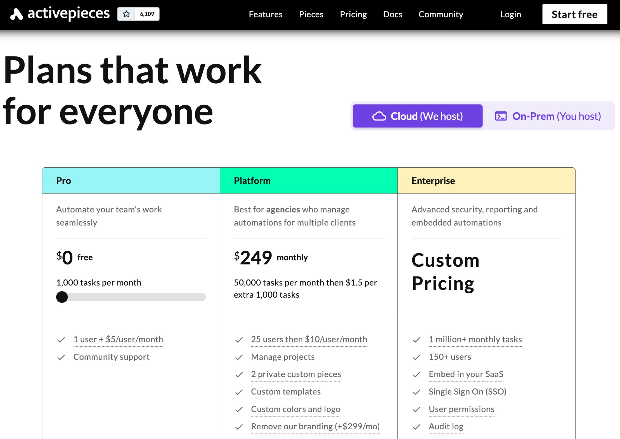Click '25 users then $10/user/month' feature

309,339
